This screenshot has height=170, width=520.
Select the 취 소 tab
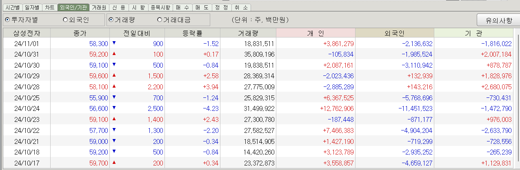coord(241,7)
